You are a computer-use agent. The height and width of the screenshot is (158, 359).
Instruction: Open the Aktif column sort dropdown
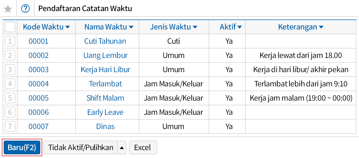pyautogui.click(x=239, y=27)
